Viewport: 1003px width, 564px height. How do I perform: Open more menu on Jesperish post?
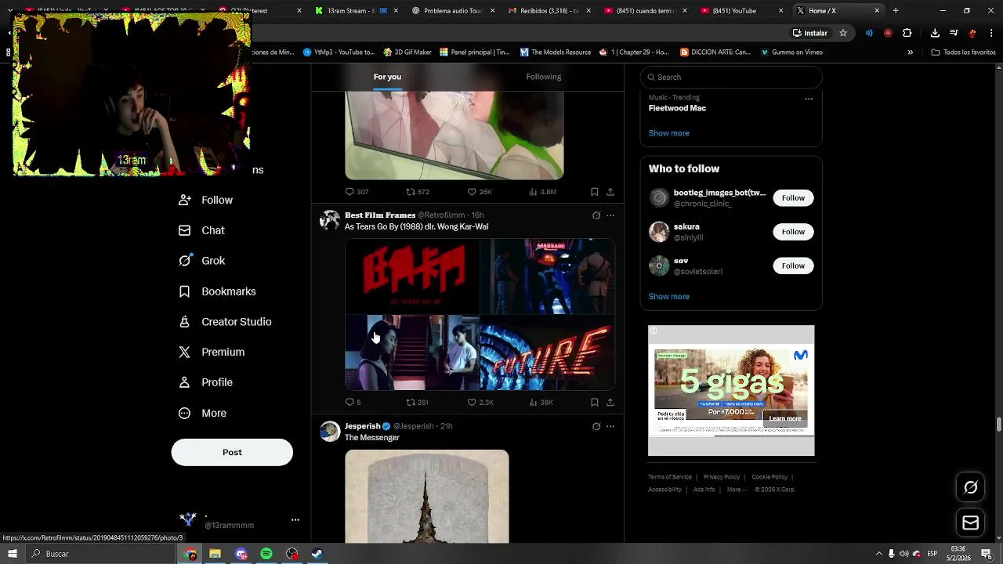pos(610,426)
